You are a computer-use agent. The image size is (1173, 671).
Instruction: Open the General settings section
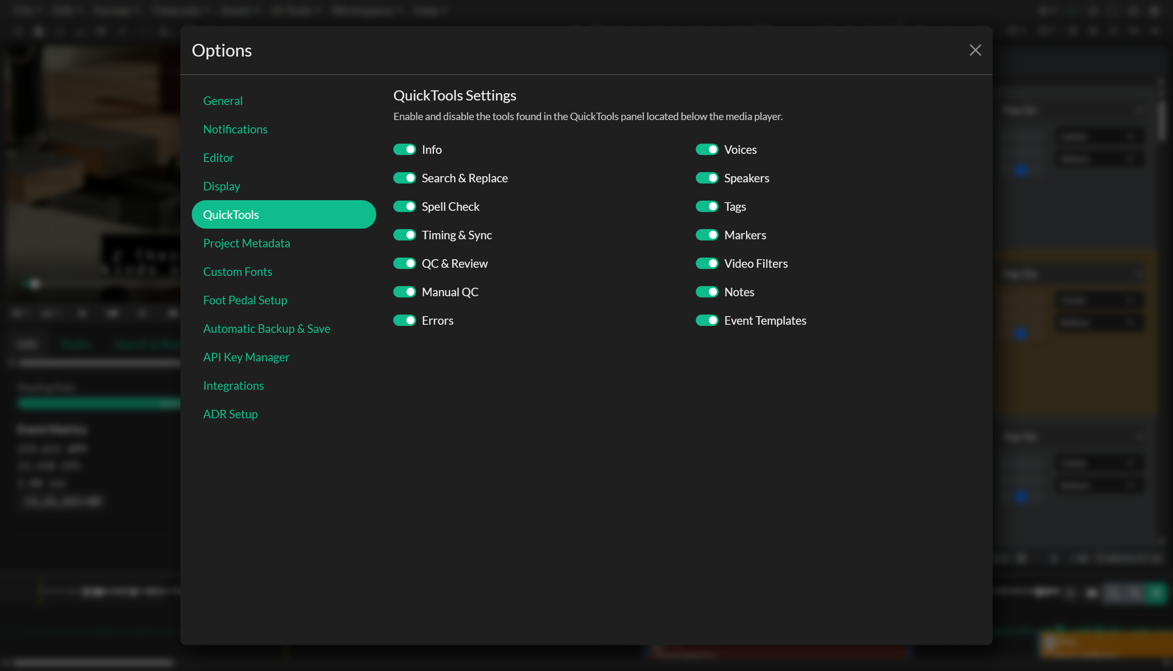click(223, 101)
